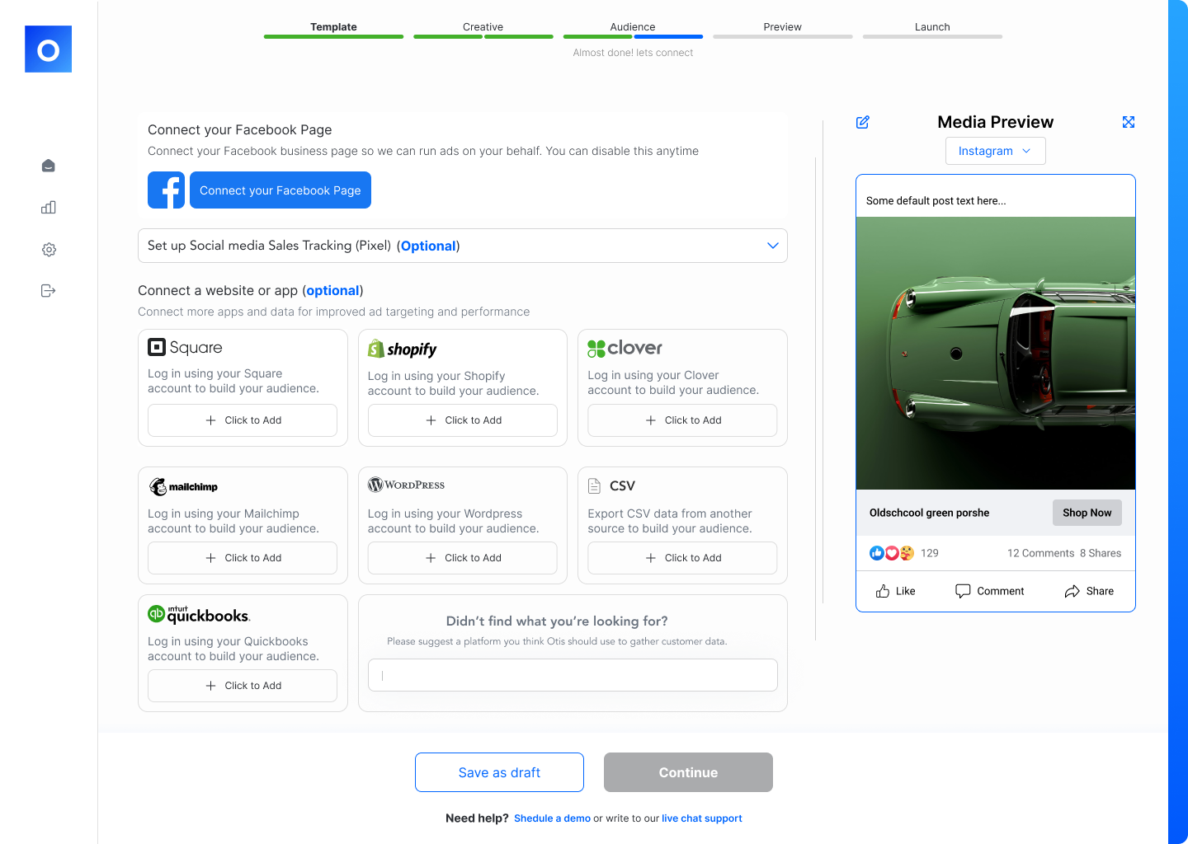Open the home inbox sidebar icon
The image size is (1188, 844).
pos(49,166)
